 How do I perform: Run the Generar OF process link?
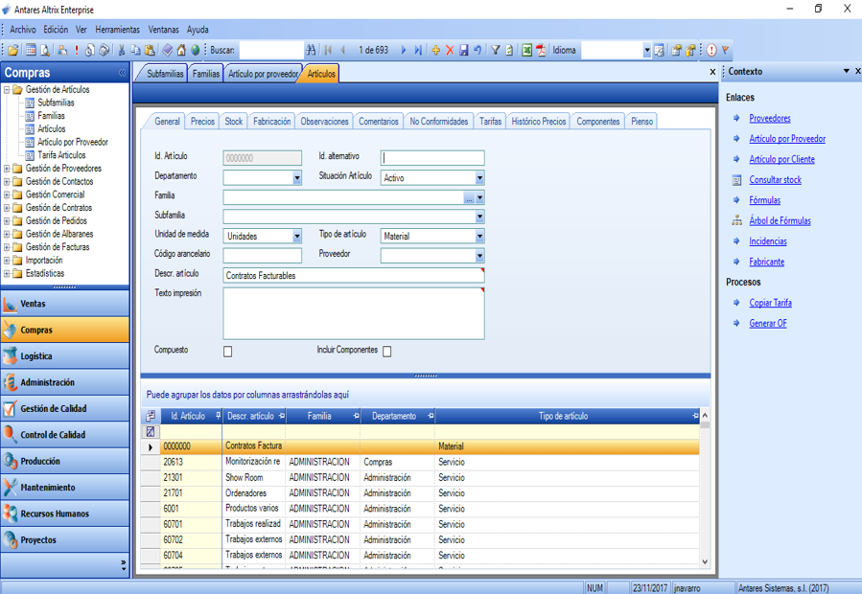pyautogui.click(x=768, y=324)
